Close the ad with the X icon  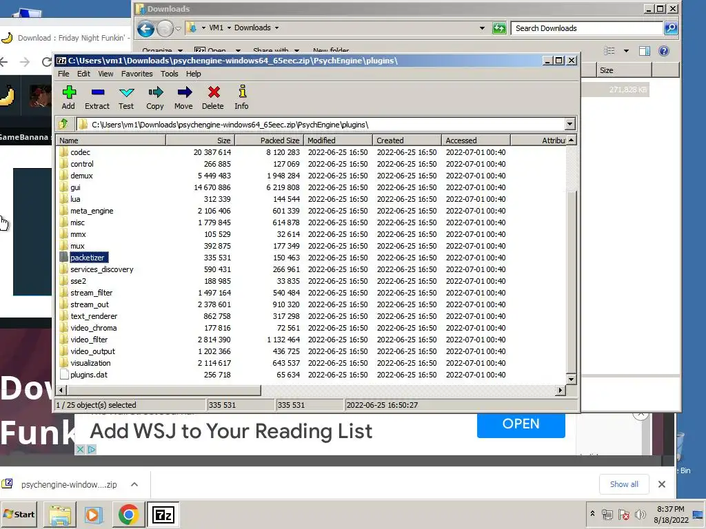(80, 449)
